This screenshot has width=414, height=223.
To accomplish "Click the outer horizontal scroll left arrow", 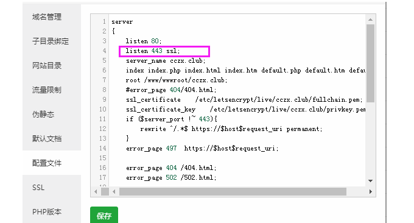I will coord(96,191).
